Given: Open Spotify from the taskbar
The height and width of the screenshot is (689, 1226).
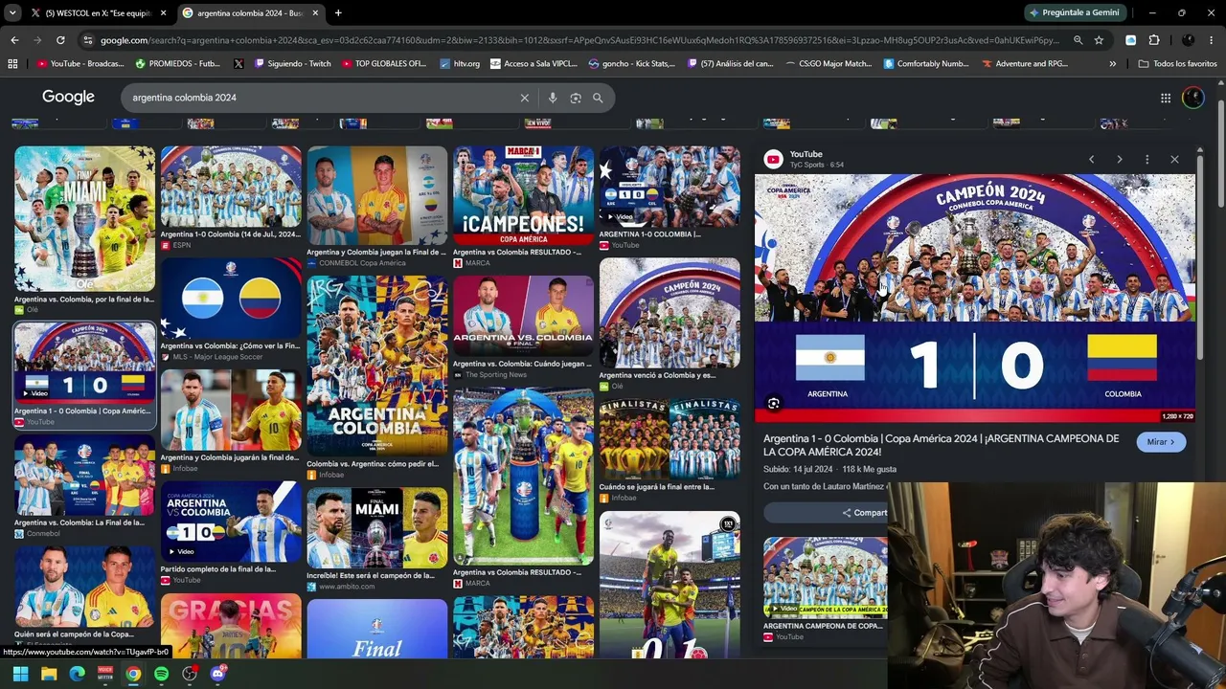Looking at the screenshot, I should (161, 675).
